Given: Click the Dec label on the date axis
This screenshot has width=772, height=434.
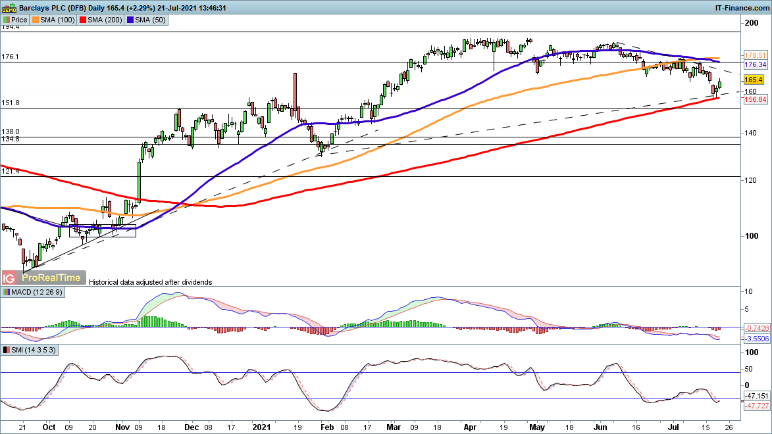Looking at the screenshot, I should (191, 427).
